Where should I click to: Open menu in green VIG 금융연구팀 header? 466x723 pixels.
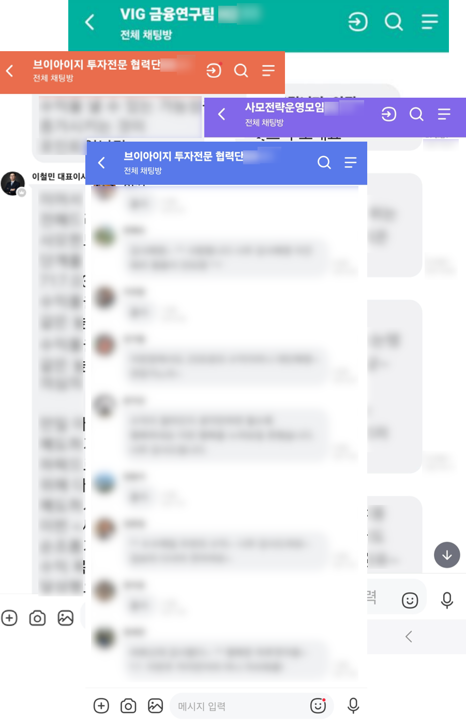pos(429,22)
